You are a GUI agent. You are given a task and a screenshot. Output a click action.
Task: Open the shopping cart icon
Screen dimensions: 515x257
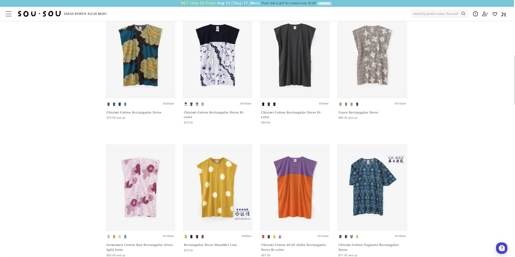tap(504, 14)
